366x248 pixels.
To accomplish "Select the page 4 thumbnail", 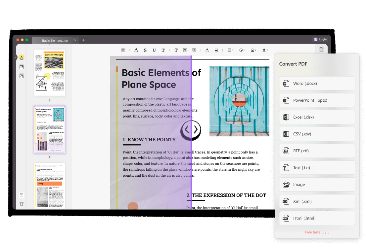I will pos(50,129).
